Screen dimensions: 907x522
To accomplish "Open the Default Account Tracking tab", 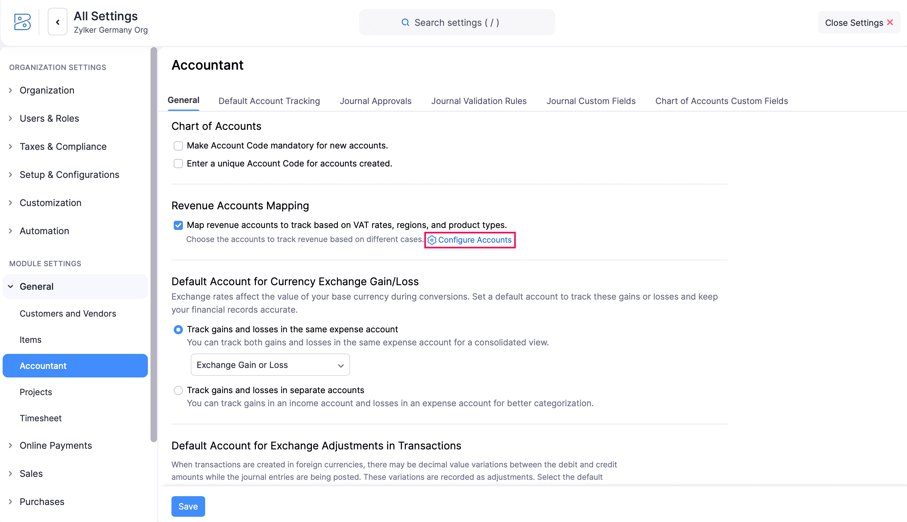I will tap(269, 101).
